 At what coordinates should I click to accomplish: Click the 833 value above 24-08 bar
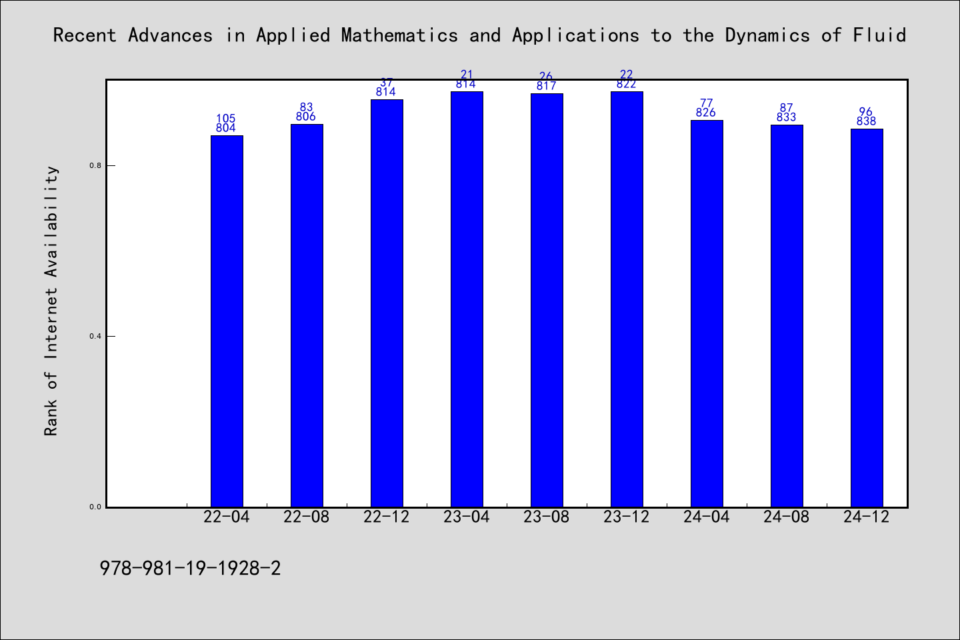coord(786,117)
